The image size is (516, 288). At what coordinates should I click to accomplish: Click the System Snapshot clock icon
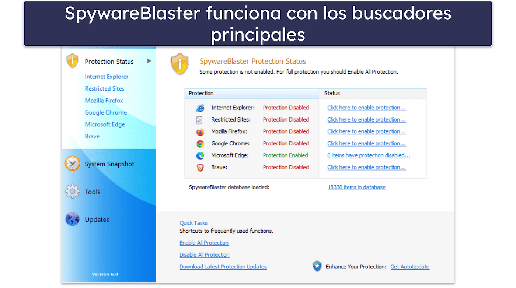(72, 163)
